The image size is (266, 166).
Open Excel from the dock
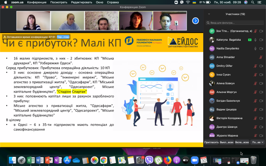point(30,160)
